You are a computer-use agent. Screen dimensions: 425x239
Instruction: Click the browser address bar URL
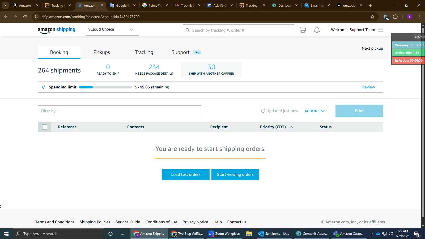pos(91,17)
